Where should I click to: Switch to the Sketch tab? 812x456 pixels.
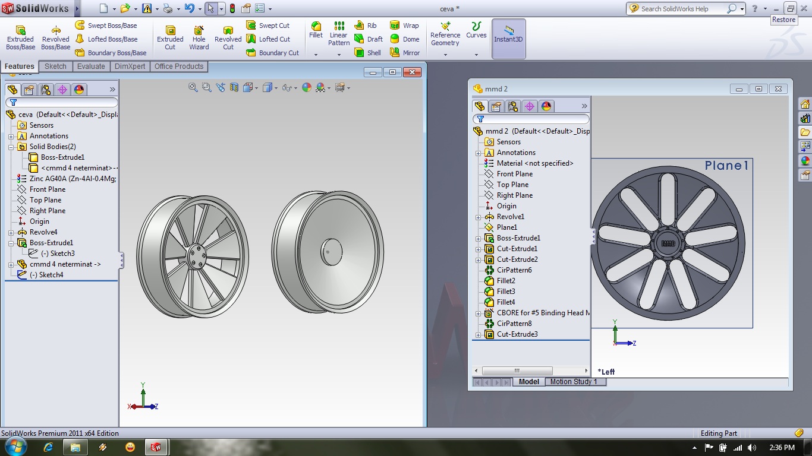(x=55, y=66)
